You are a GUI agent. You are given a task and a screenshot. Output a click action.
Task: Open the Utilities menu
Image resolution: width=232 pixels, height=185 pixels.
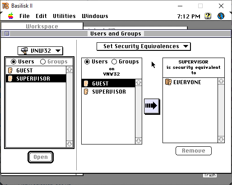64,16
